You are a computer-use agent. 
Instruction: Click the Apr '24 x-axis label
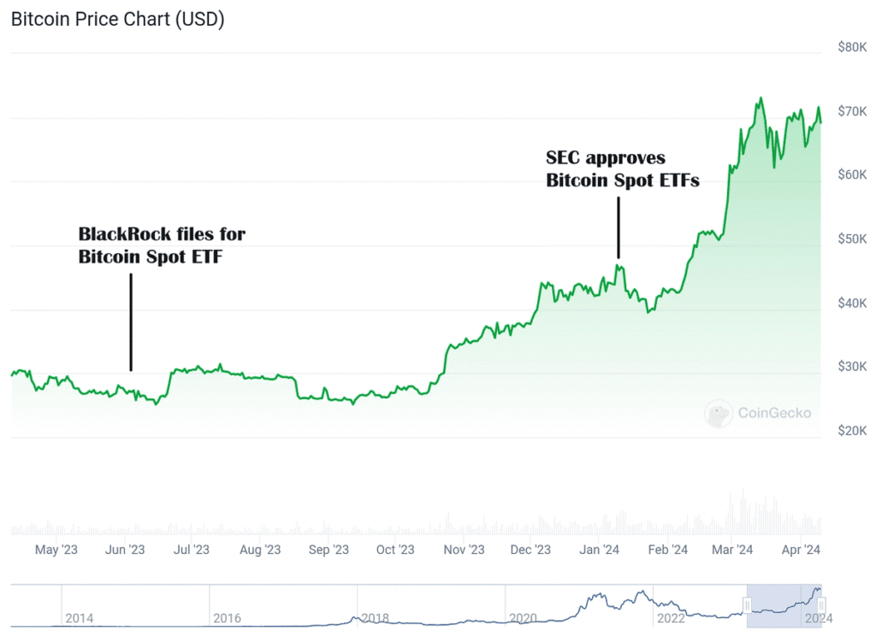point(801,550)
